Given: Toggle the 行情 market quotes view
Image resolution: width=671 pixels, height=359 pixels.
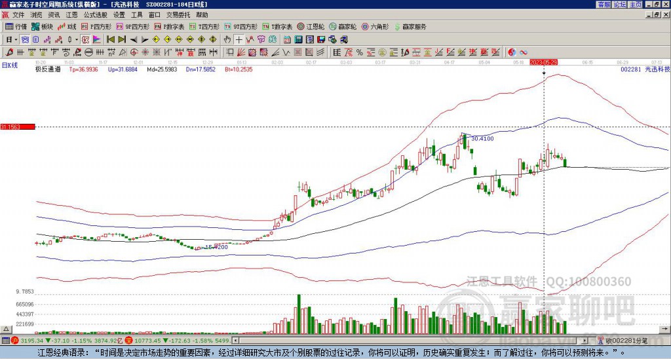Looking at the screenshot, I should pyautogui.click(x=16, y=27).
